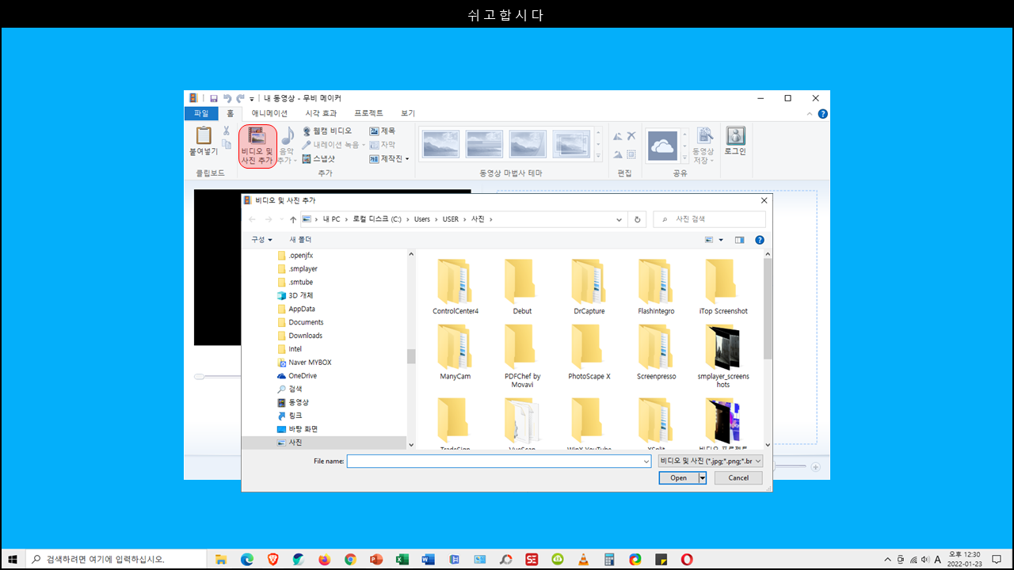Click the Add videos and photos (비디오 및 사진 추가) ribbon button
Image resolution: width=1014 pixels, height=570 pixels.
(x=257, y=146)
